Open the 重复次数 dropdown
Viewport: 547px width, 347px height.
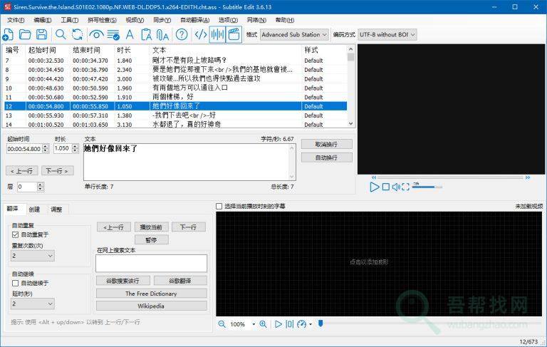(32, 255)
